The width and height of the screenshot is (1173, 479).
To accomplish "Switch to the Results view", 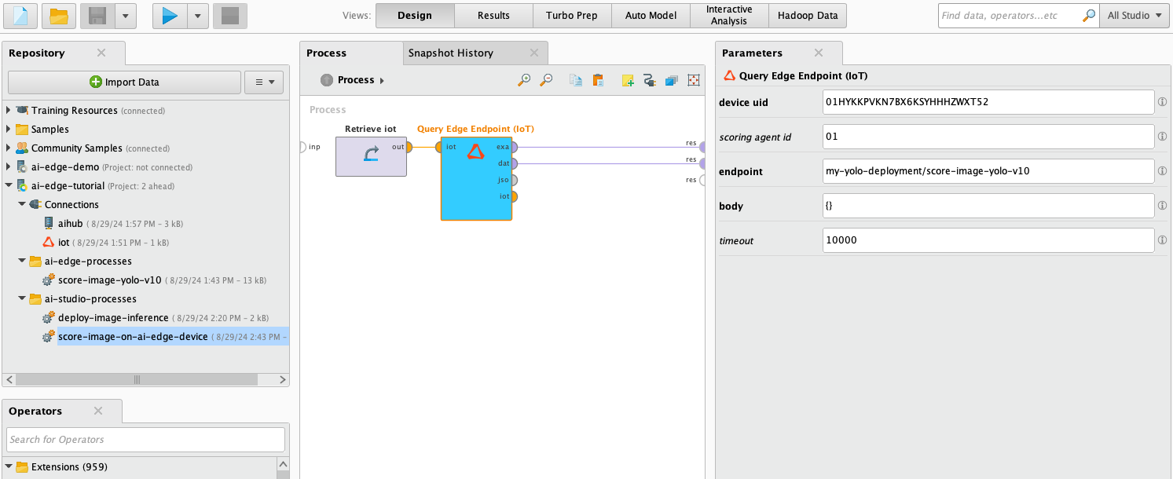I will coord(493,16).
